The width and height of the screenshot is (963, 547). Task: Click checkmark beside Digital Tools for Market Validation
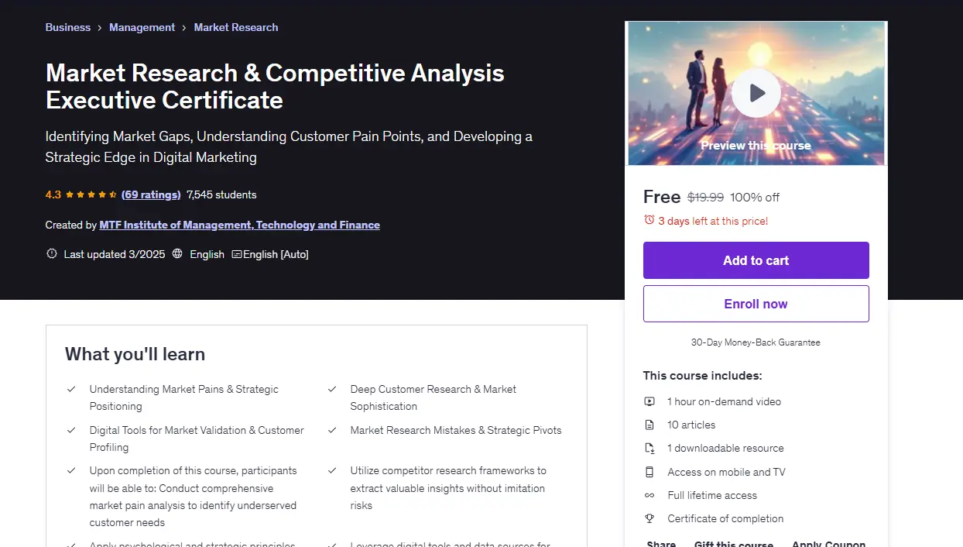(71, 430)
